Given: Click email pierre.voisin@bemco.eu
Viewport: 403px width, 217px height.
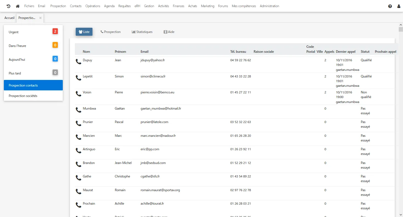Looking at the screenshot, I should coord(157,92).
